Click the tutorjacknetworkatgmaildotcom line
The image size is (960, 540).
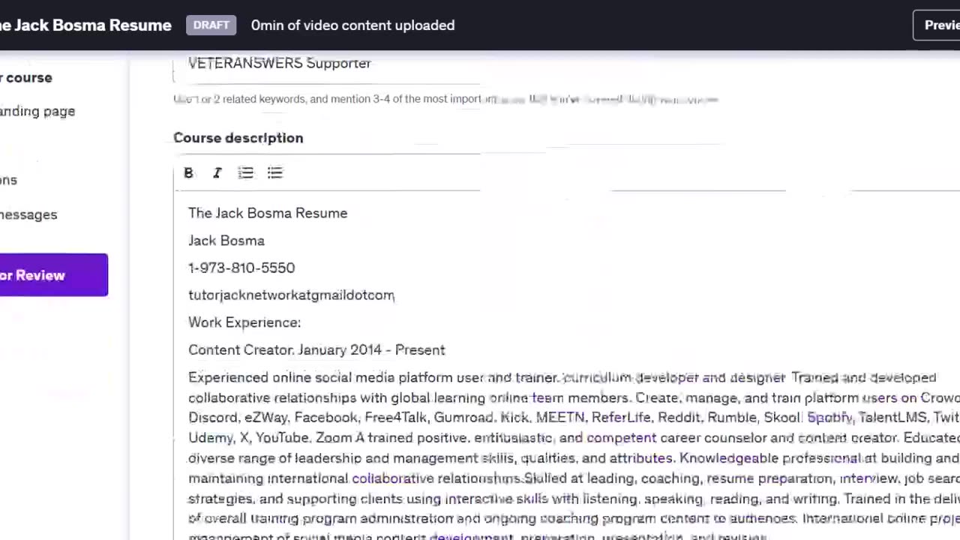[291, 295]
